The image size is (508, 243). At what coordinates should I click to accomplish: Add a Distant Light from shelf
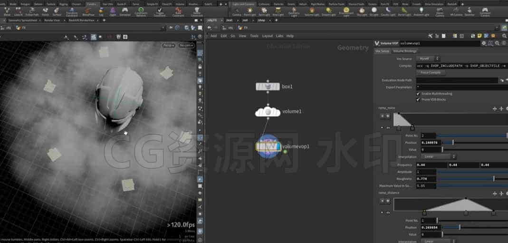328,12
